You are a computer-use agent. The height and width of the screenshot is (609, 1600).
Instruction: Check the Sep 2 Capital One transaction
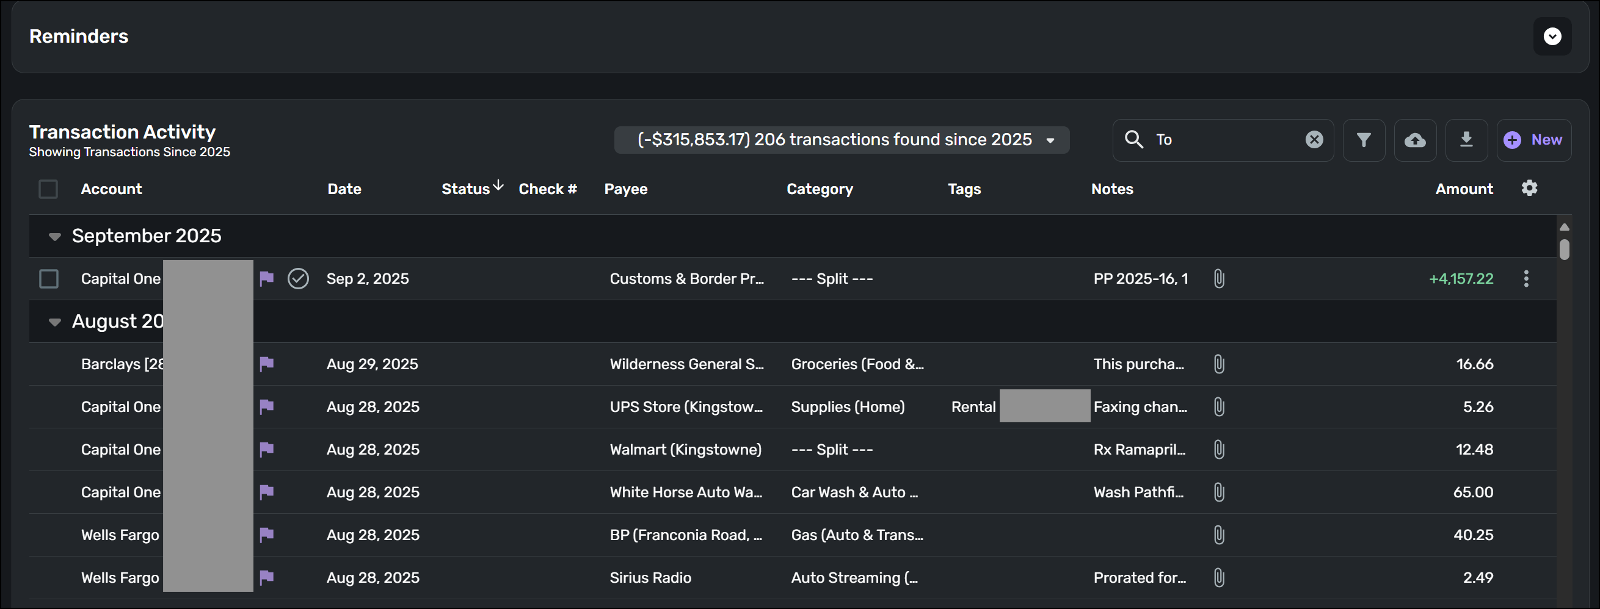(49, 279)
